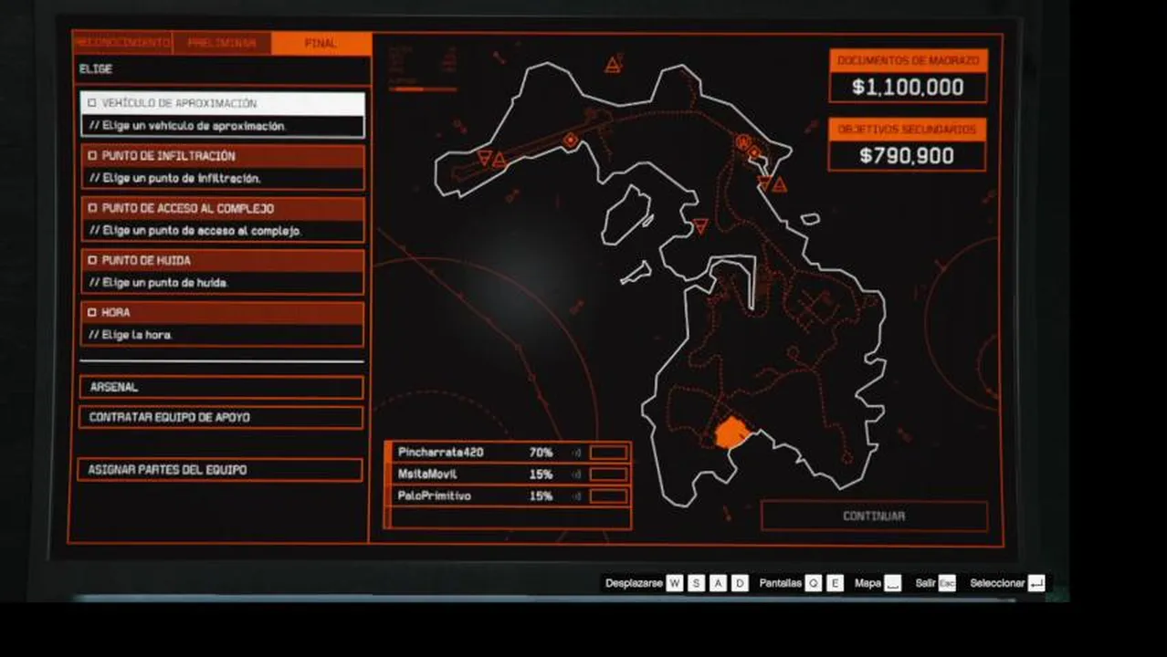Tick the Punto de huida checkbox

(x=91, y=260)
